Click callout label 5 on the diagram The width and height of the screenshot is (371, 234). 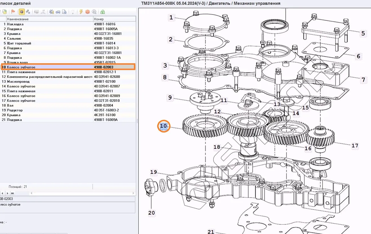(363, 33)
